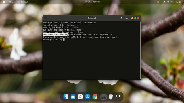Launch Google Chrome from the dock
This screenshot has height=103, width=184.
[x=95, y=97]
